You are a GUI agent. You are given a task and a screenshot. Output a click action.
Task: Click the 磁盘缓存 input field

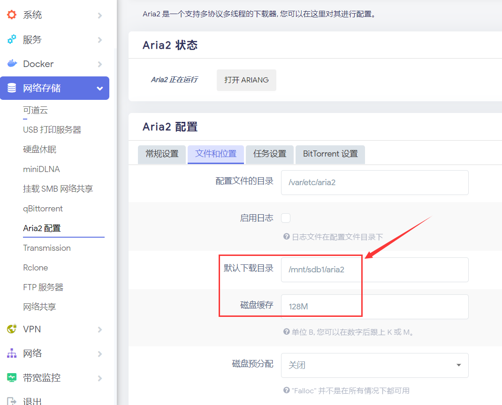(374, 307)
